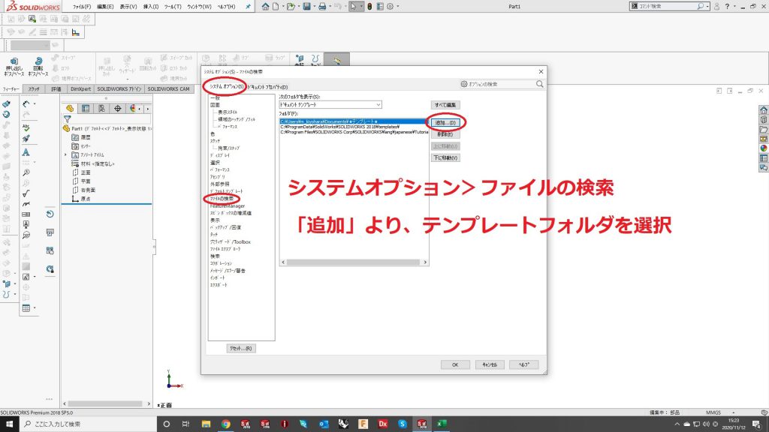Click the filter funnel icon in feature tree
The image size is (769, 432).
(x=67, y=118)
